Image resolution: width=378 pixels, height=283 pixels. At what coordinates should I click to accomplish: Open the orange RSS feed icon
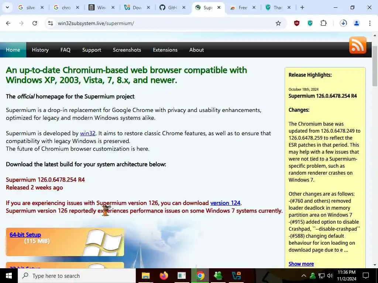(x=358, y=45)
